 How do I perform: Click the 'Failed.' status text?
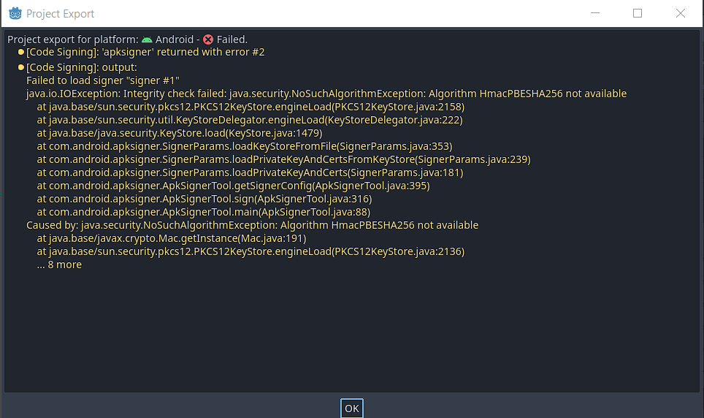[x=232, y=39]
